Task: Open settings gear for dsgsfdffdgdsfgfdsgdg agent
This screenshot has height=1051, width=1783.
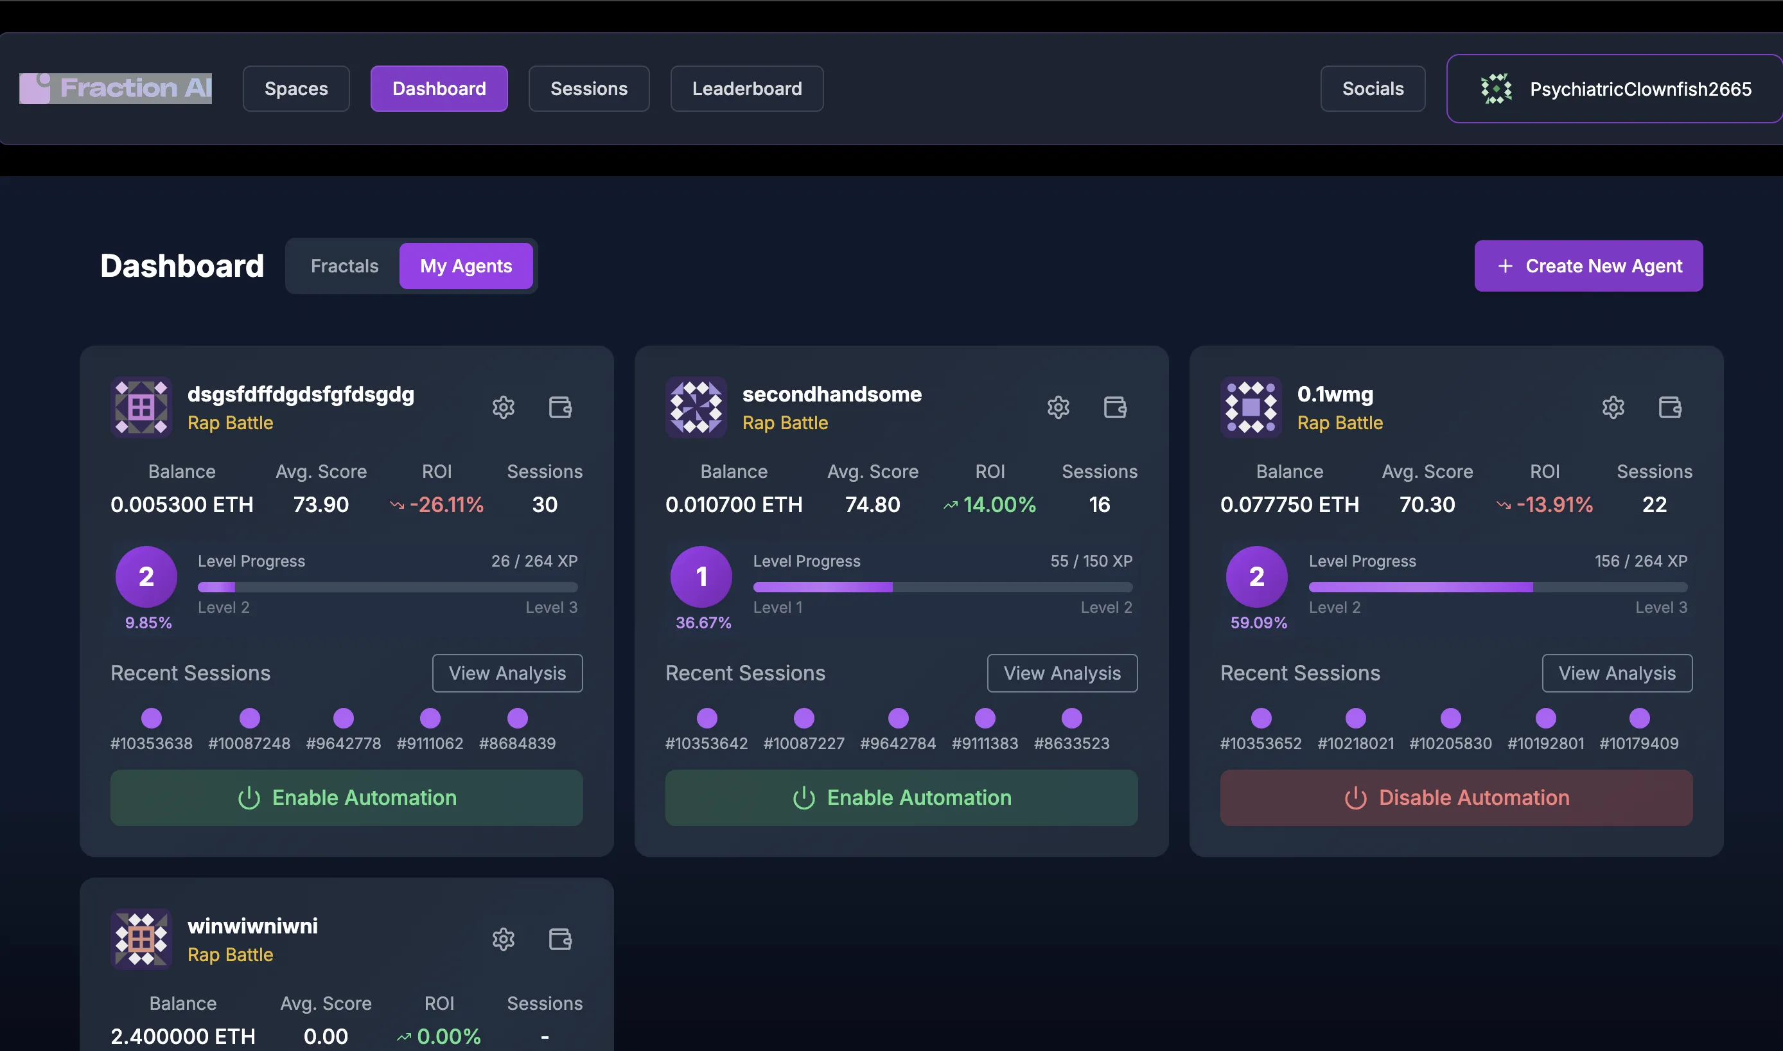Action: (x=503, y=407)
